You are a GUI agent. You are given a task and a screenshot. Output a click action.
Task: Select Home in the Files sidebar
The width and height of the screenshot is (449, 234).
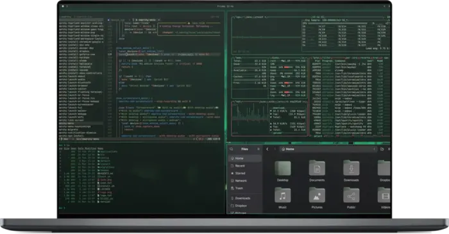pos(245,158)
